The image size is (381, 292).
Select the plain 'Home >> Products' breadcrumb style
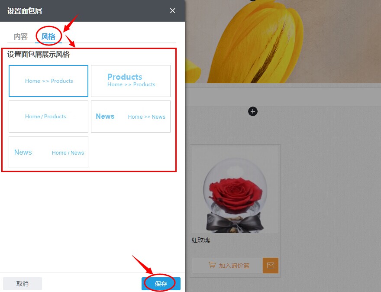(48, 81)
